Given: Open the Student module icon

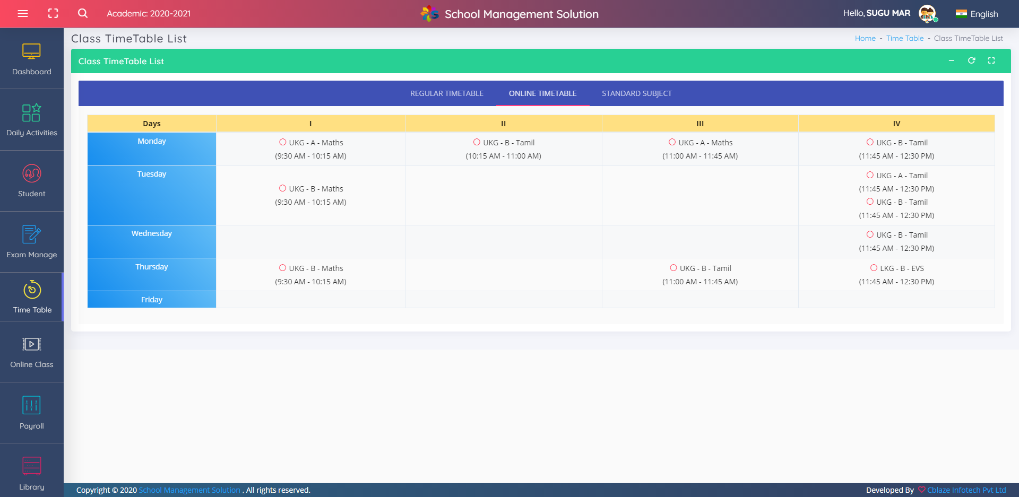Looking at the screenshot, I should pyautogui.click(x=32, y=174).
